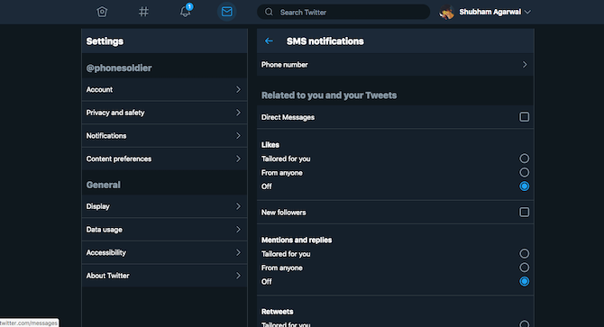Image resolution: width=604 pixels, height=327 pixels.
Task: Click the @phonesoldier username heading
Action: point(119,68)
